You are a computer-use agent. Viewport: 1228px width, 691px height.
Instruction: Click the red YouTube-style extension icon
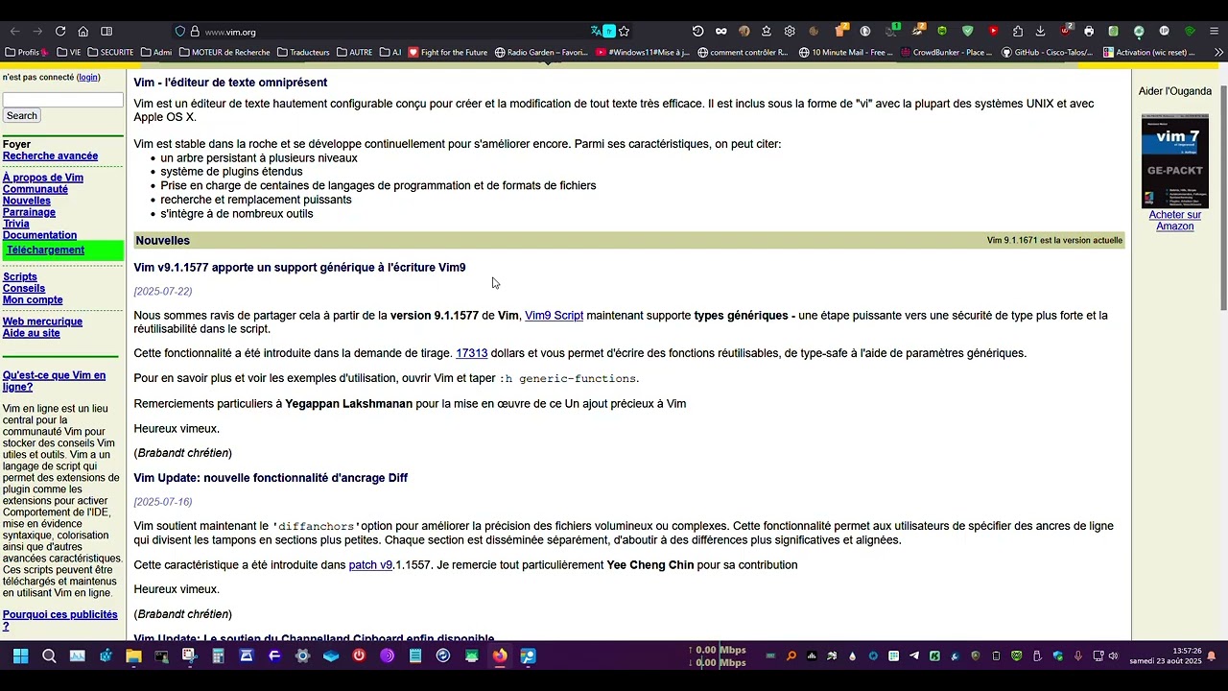(x=993, y=32)
